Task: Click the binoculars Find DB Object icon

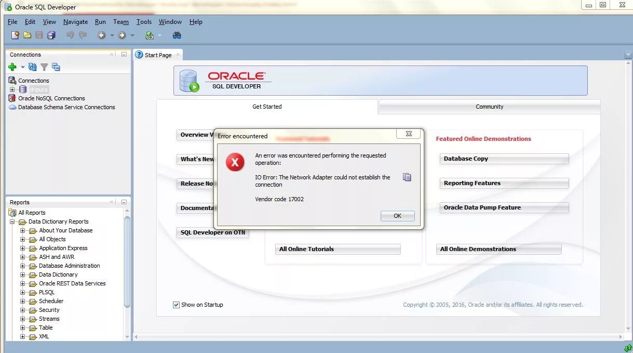Action: click(177, 35)
